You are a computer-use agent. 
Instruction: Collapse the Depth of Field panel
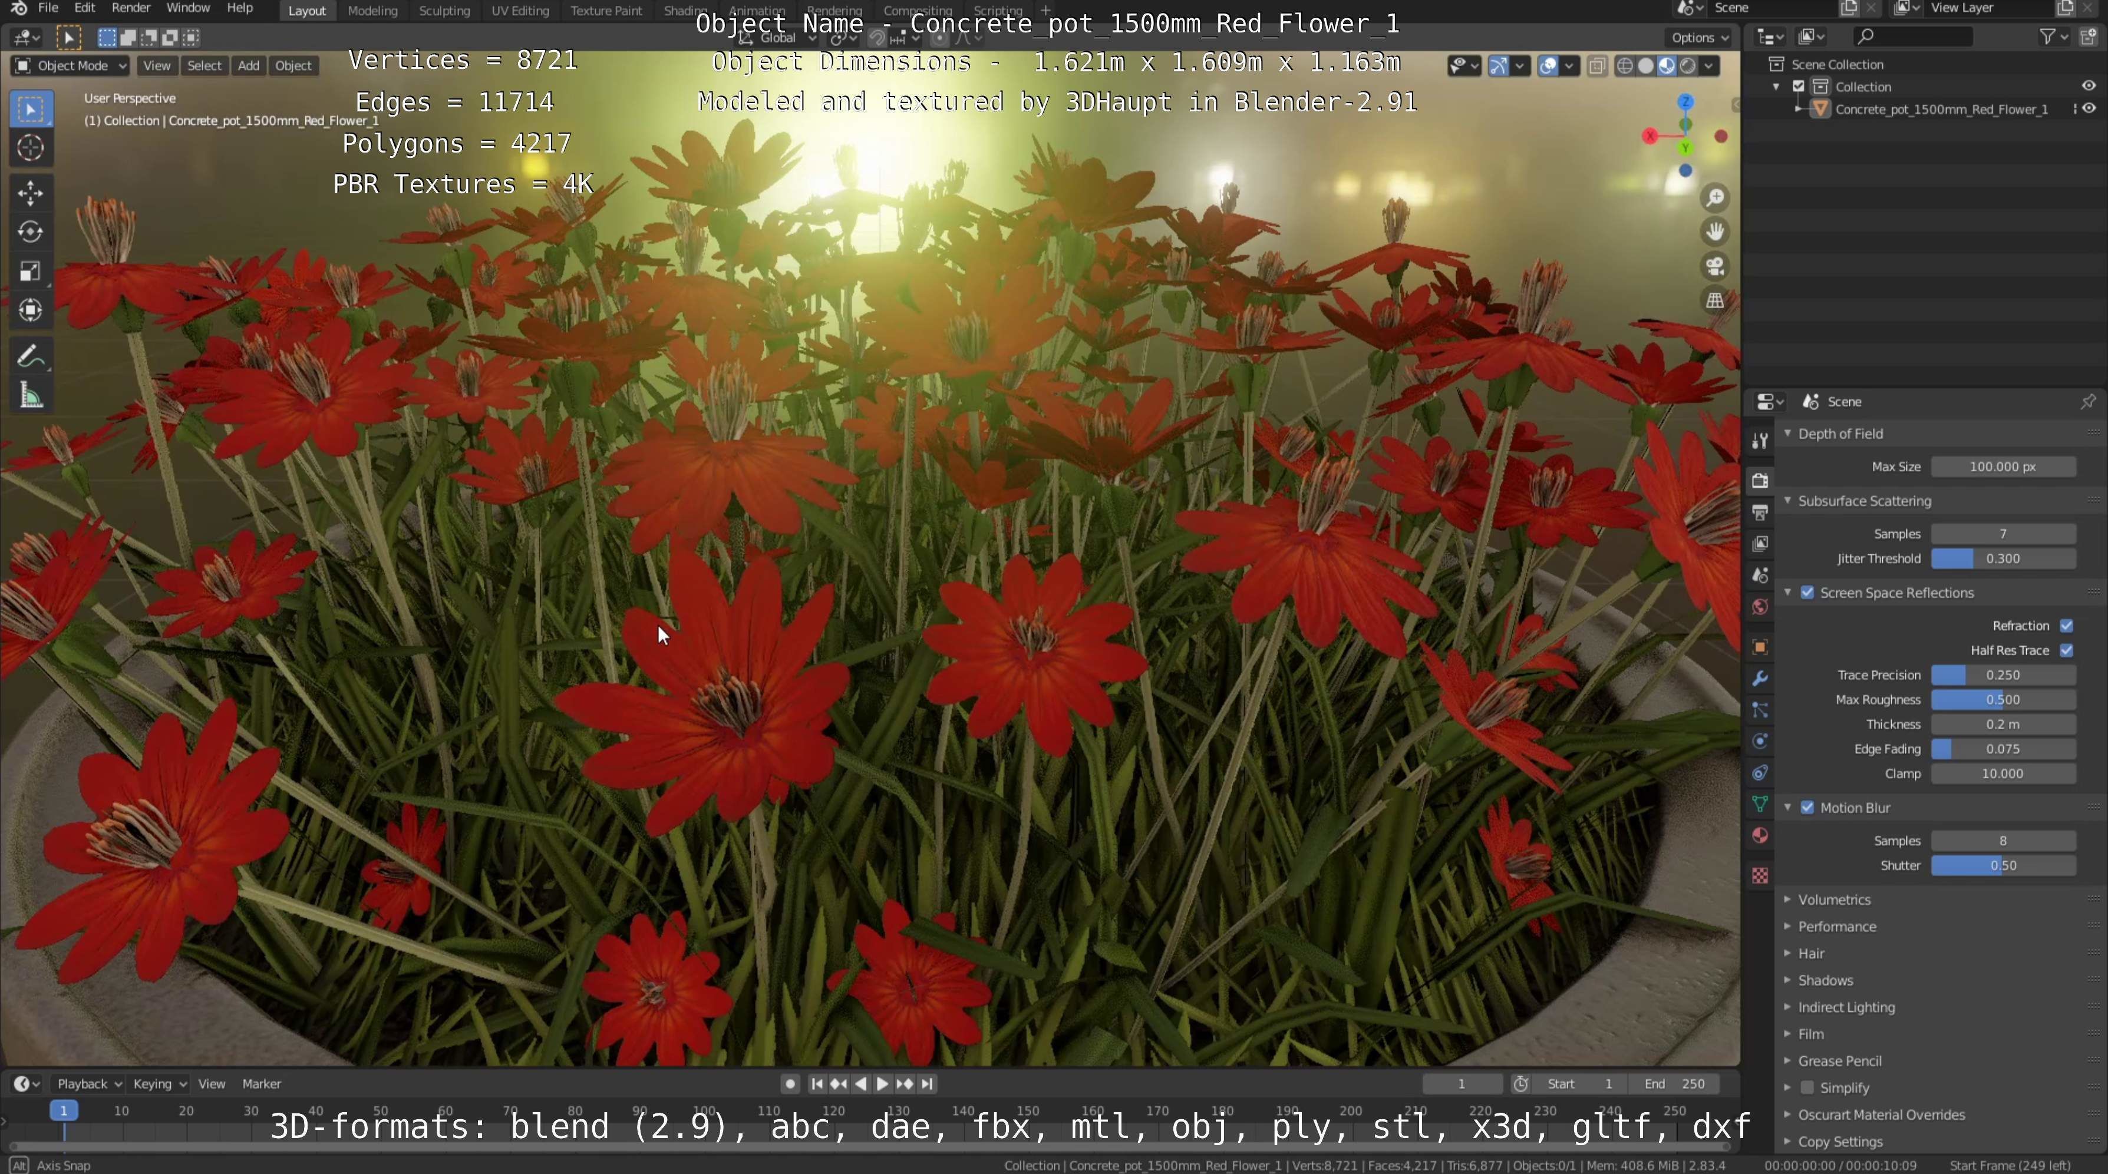point(1840,434)
